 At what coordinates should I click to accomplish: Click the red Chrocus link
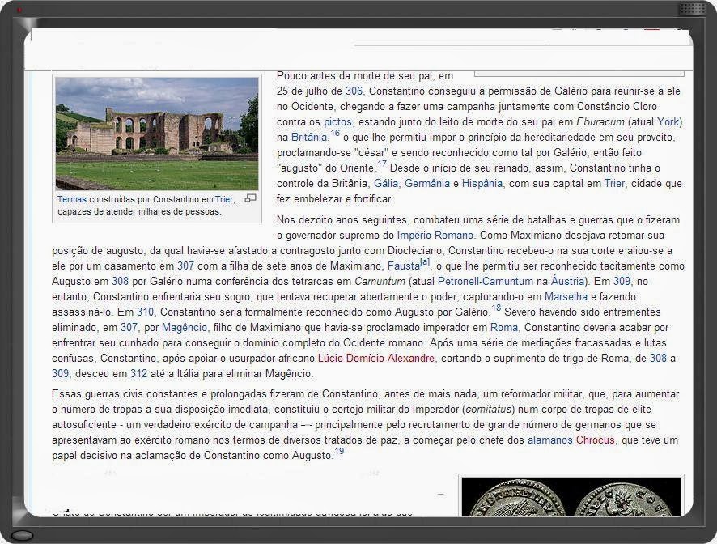[596, 440]
